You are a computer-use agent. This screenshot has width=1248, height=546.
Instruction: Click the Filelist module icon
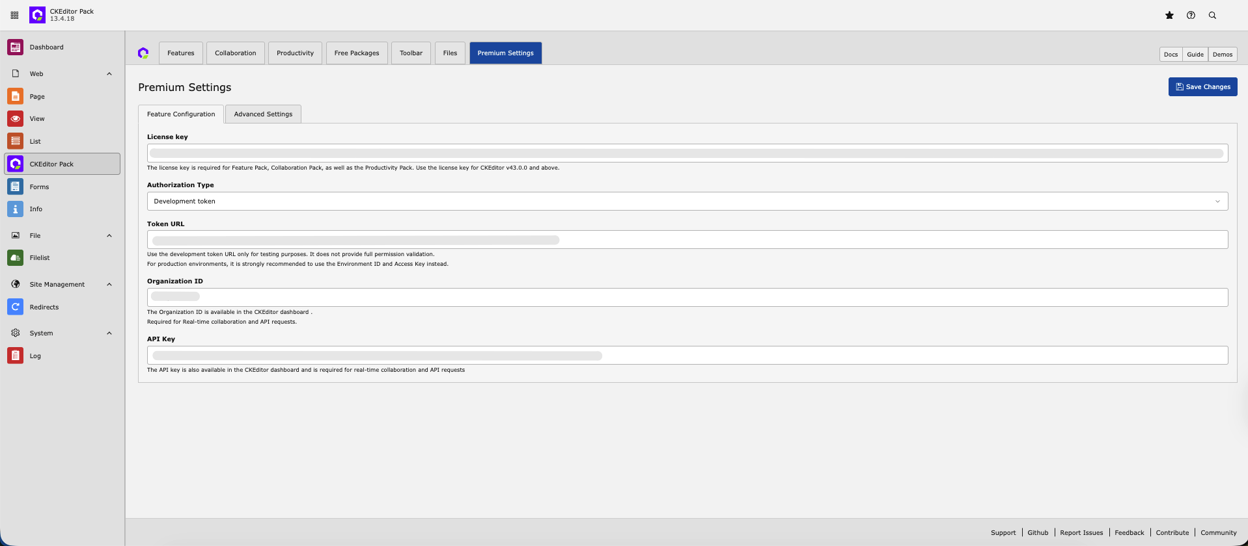click(15, 258)
